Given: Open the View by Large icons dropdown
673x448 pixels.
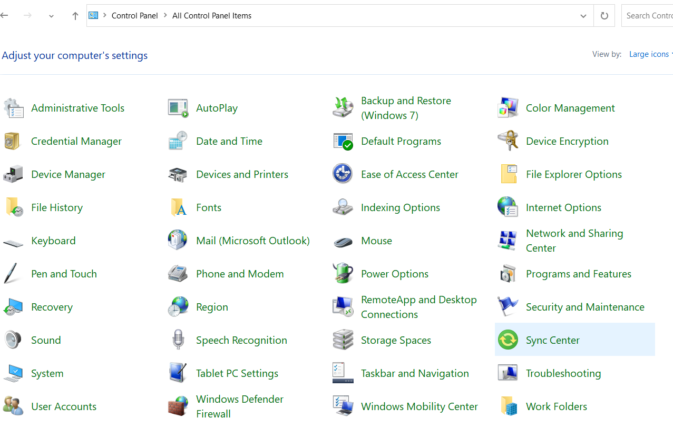Looking at the screenshot, I should (650, 54).
